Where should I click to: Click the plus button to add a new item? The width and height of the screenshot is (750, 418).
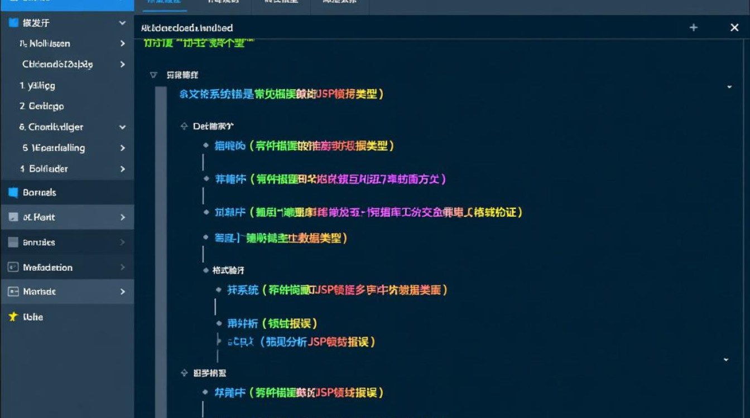693,27
